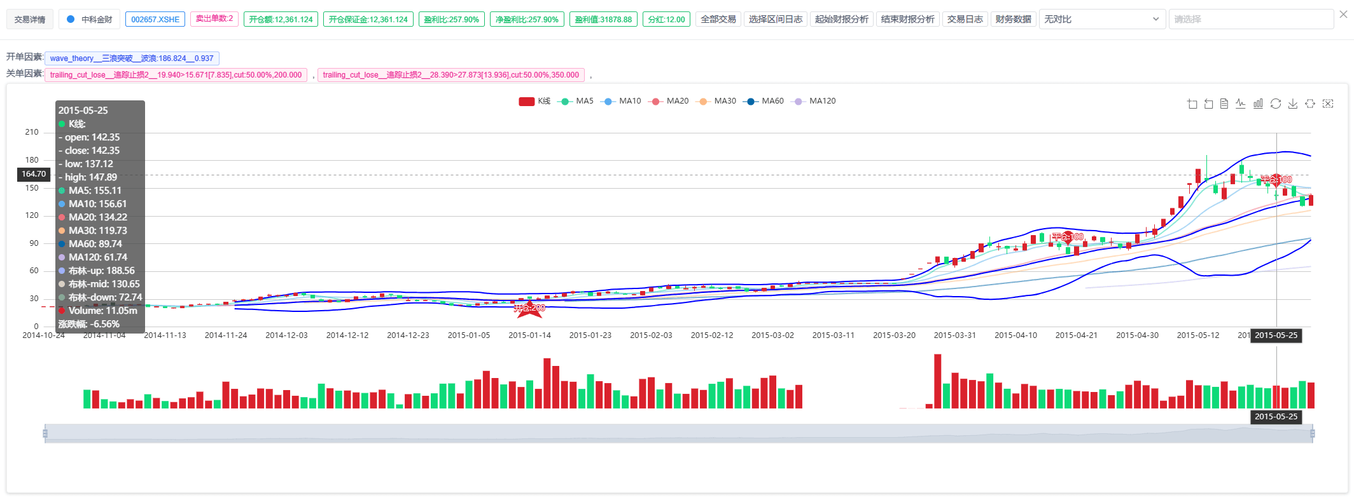Image resolution: width=1354 pixels, height=500 pixels.
Task: Click the zoom reset (back) icon
Action: (x=1208, y=104)
